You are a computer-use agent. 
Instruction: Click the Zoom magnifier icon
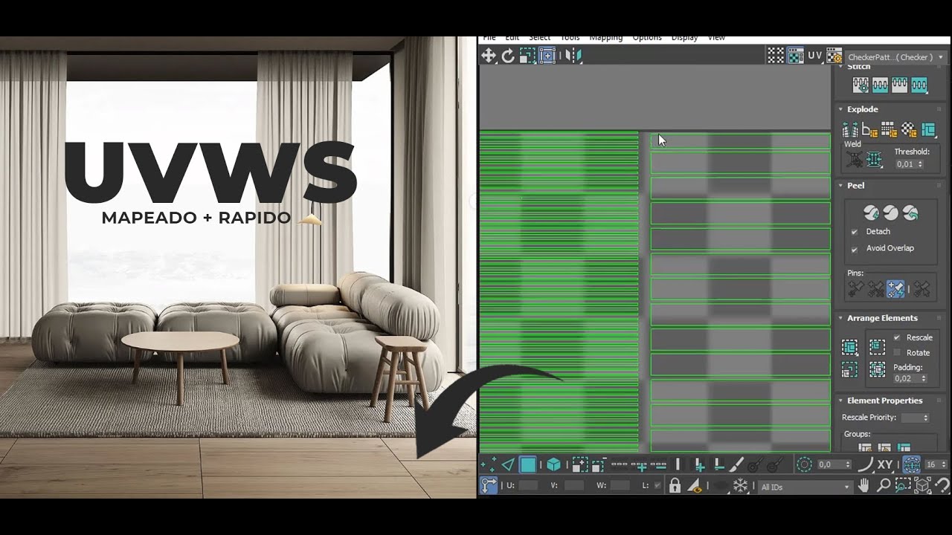tap(884, 486)
